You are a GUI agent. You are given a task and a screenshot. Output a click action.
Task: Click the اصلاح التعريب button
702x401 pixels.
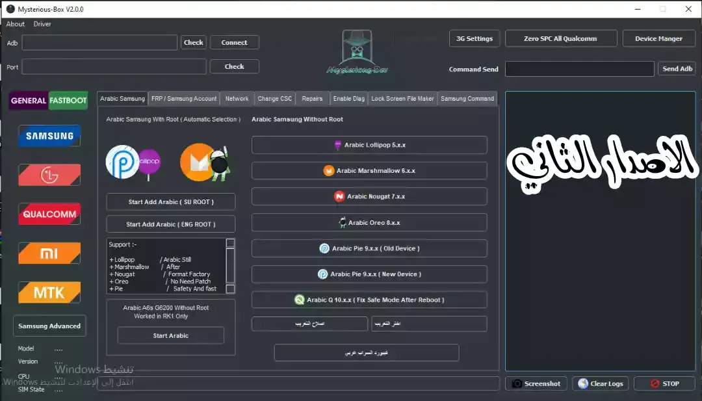click(x=309, y=324)
